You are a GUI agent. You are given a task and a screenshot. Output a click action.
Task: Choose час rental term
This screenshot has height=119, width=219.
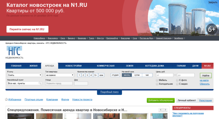coord(147,75)
